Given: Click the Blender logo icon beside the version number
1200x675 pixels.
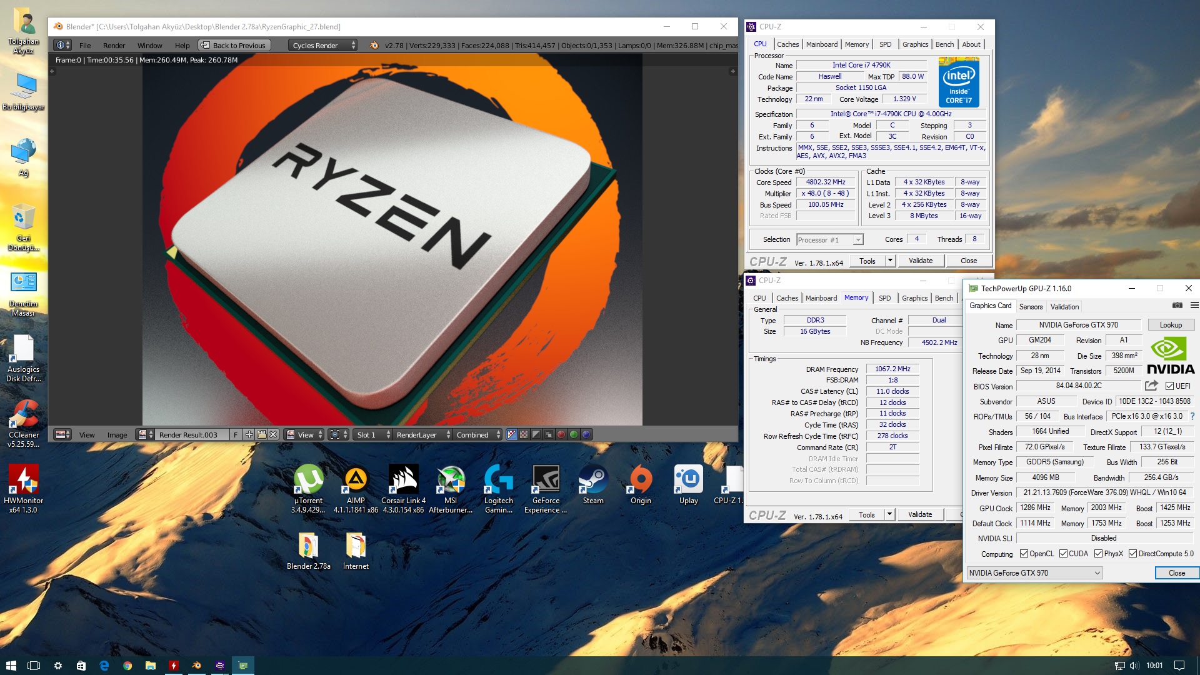Looking at the screenshot, I should (x=374, y=45).
